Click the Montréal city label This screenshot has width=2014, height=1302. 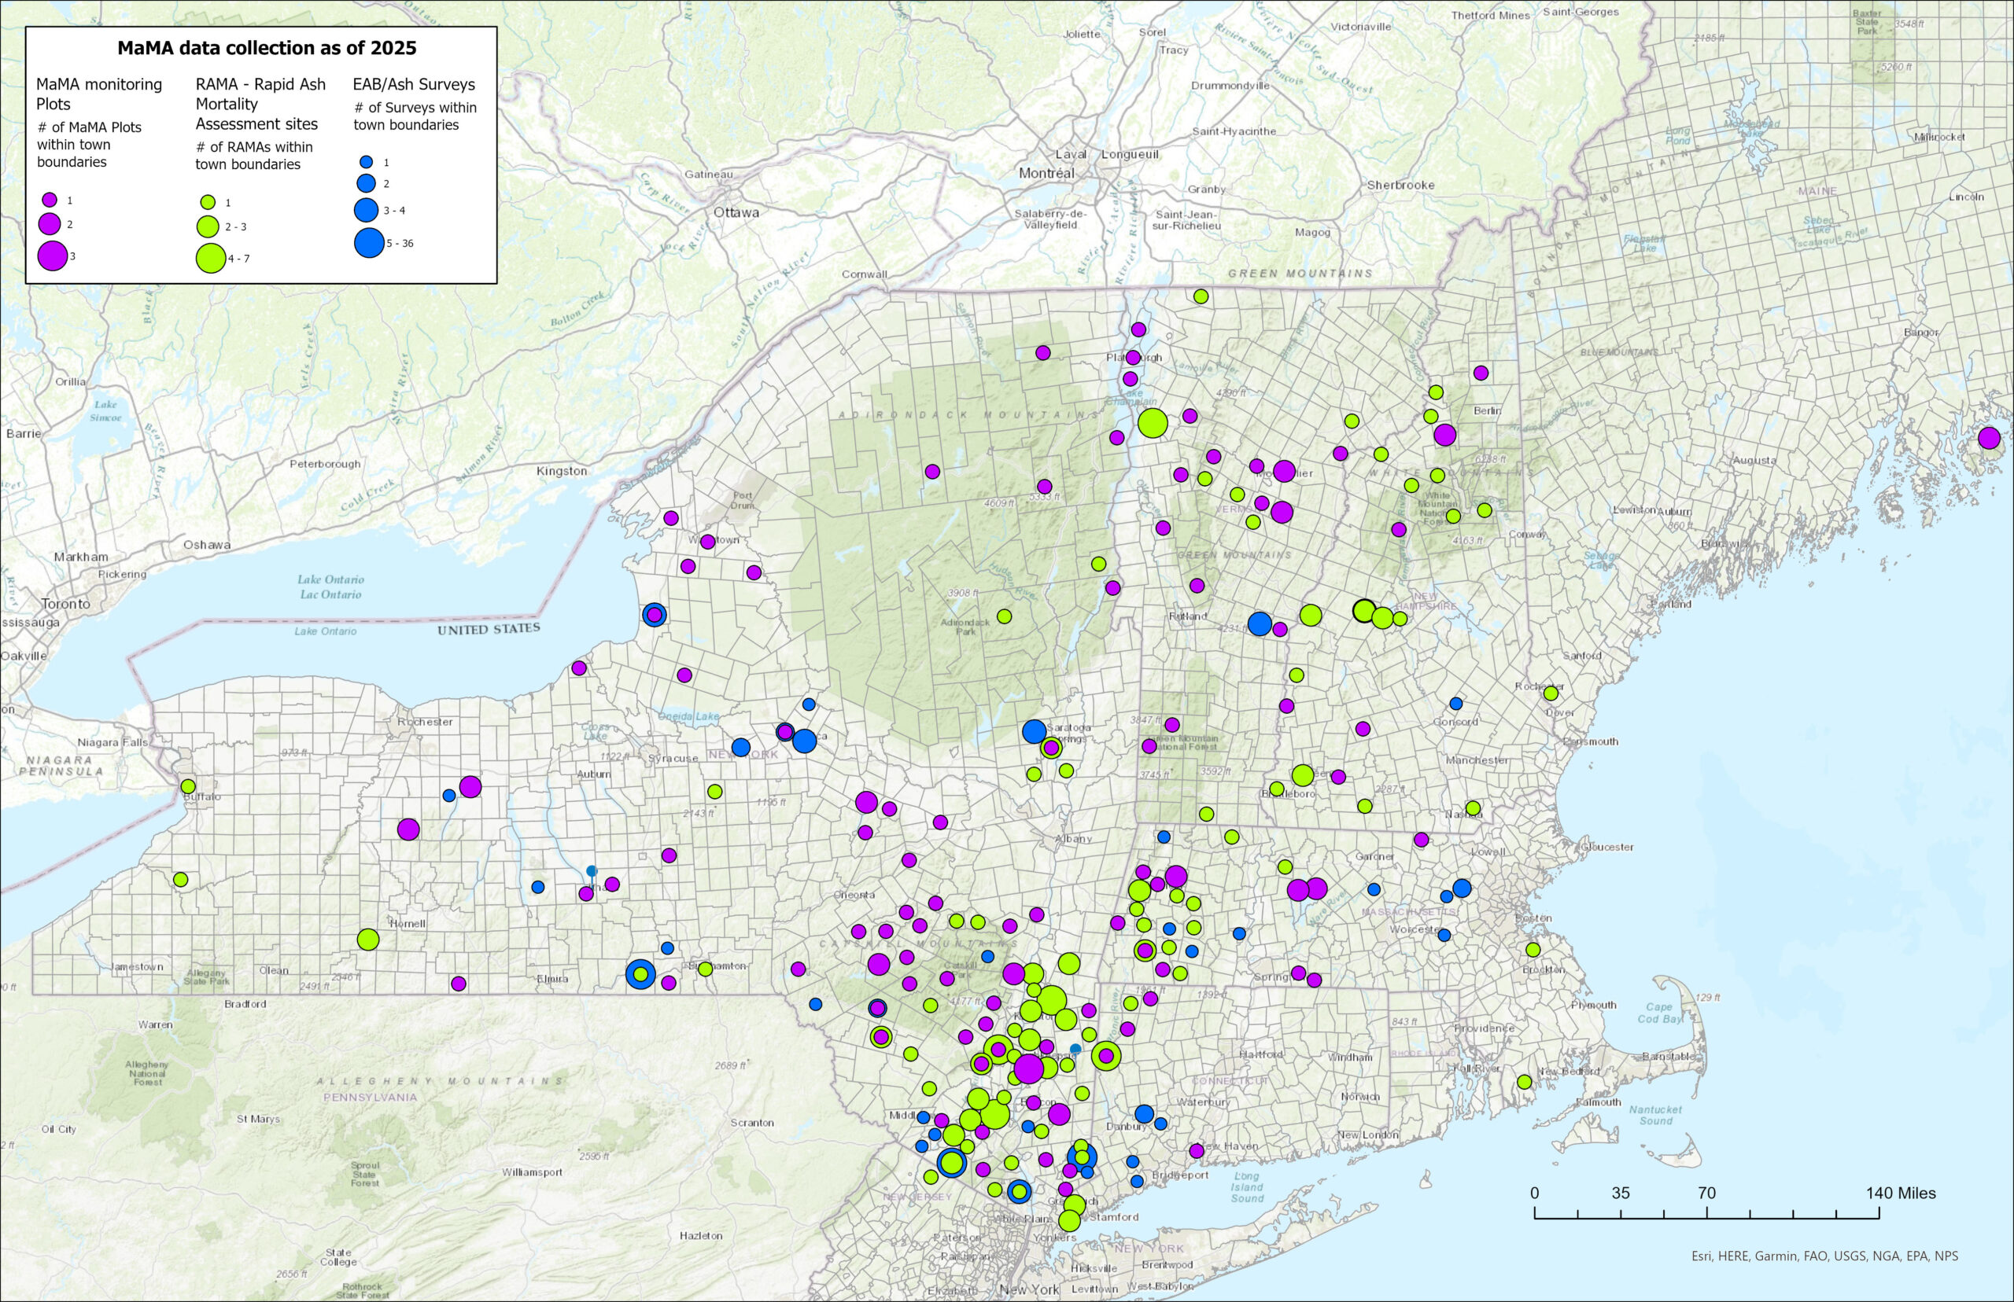click(x=1046, y=173)
